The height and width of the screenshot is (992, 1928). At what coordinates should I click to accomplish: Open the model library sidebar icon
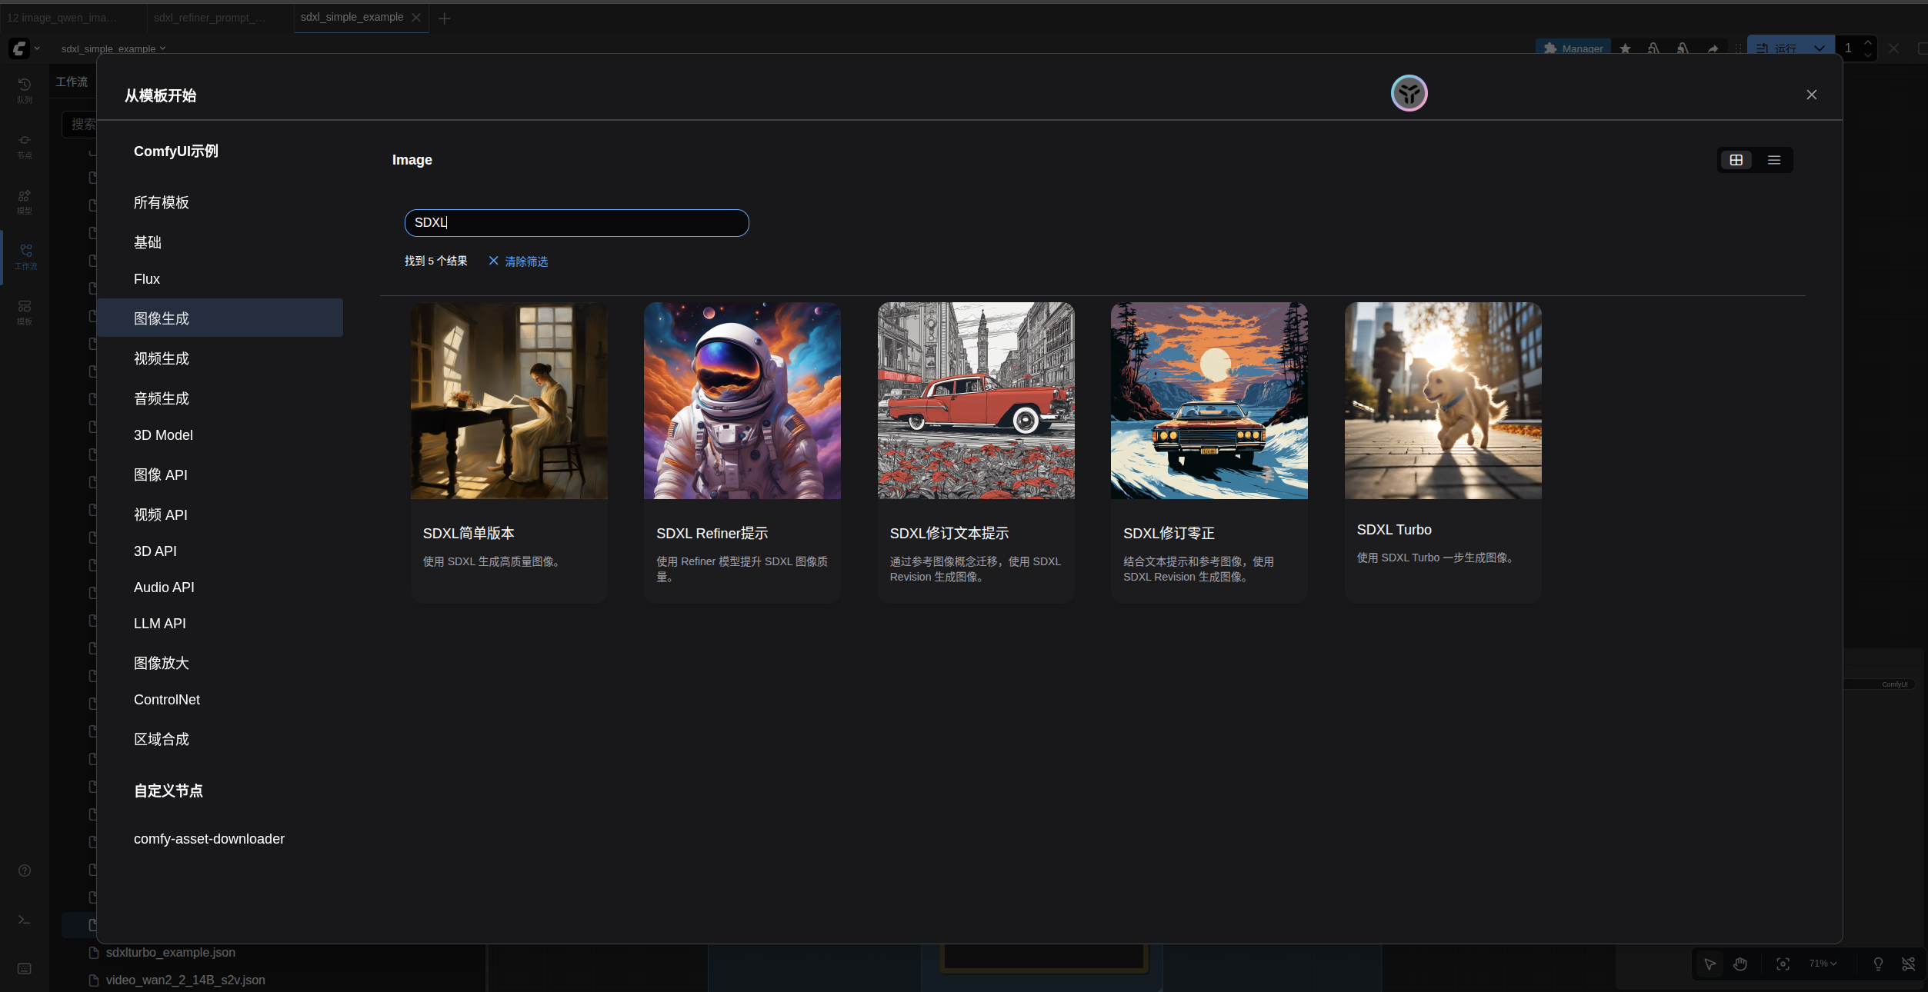(x=25, y=201)
